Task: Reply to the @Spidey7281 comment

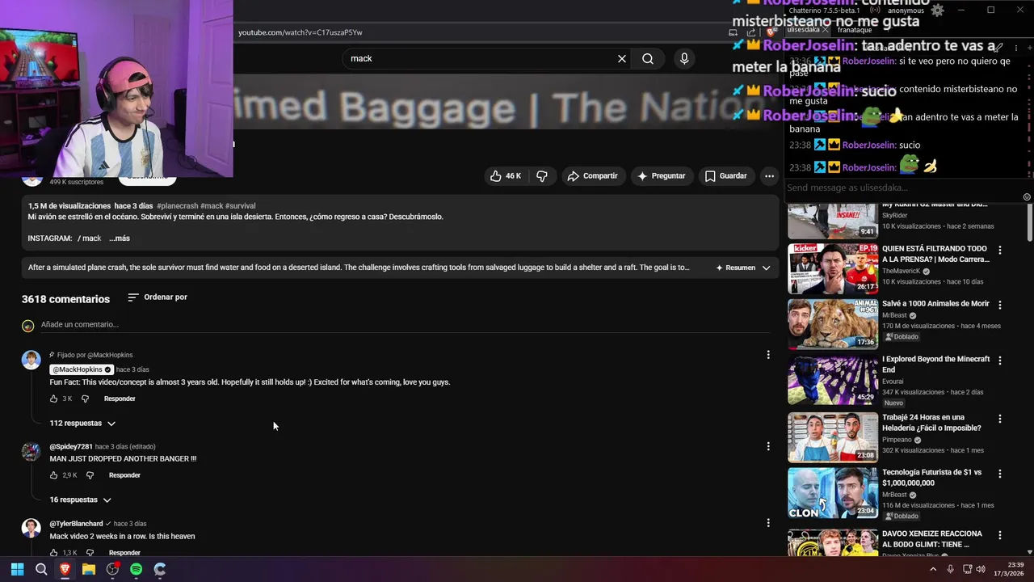Action: [124, 475]
